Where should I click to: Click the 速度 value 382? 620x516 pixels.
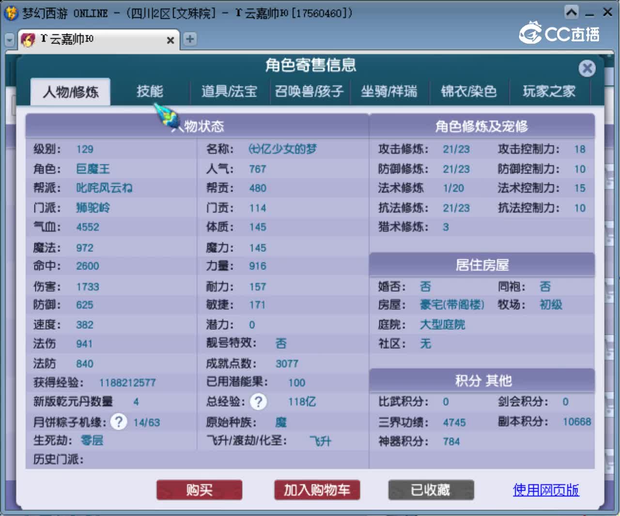coord(85,325)
